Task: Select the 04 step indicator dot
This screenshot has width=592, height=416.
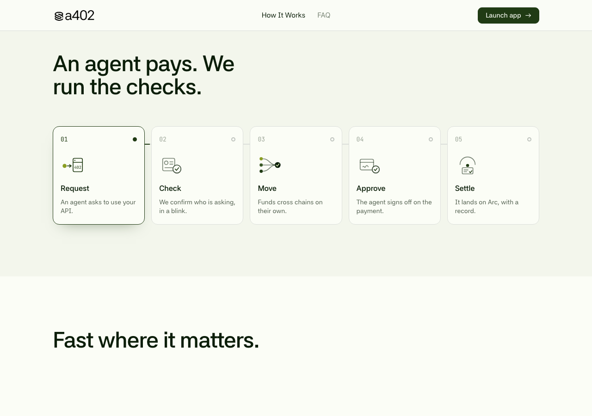Action: [x=431, y=139]
